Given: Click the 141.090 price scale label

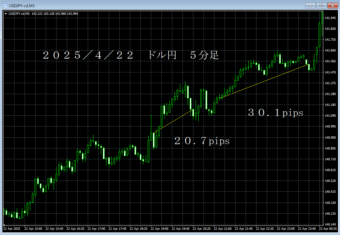Looking at the screenshot, I should coord(330,115).
